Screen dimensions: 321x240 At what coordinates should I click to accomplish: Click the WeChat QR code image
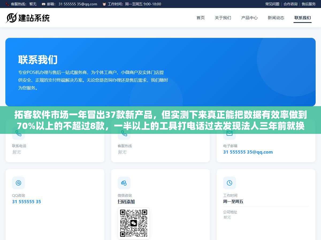coord(134,223)
